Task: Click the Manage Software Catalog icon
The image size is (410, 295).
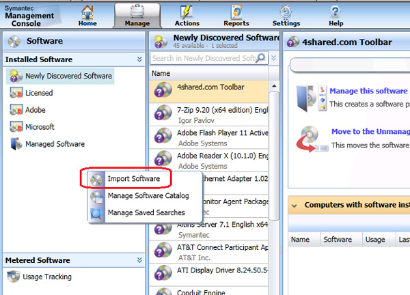Action: click(96, 197)
